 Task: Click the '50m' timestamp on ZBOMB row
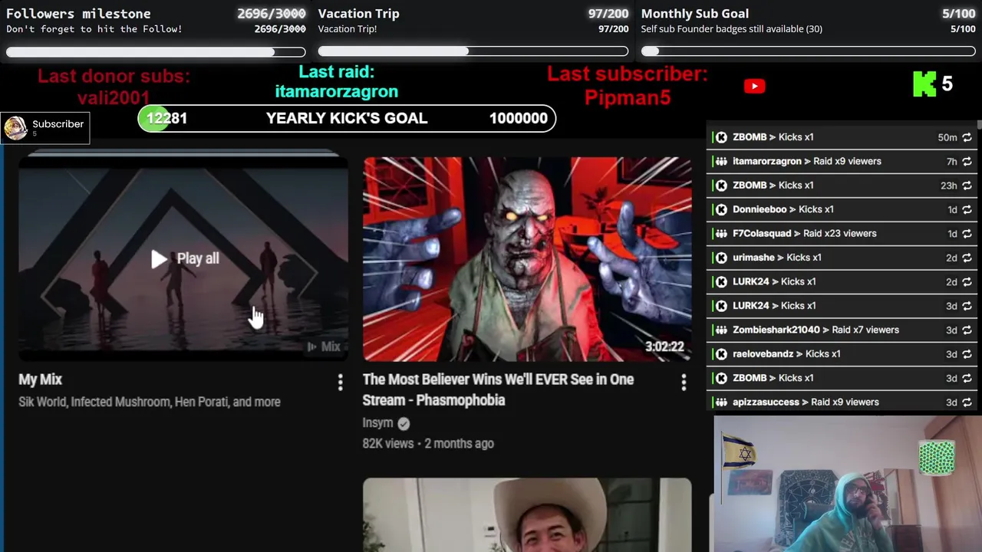click(x=947, y=137)
